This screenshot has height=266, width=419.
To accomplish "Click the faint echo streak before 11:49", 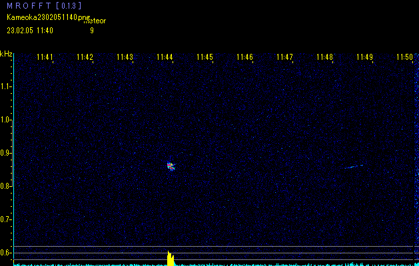I will click(354, 167).
